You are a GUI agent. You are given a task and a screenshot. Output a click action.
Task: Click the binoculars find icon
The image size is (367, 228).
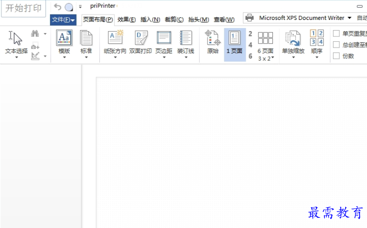35,33
